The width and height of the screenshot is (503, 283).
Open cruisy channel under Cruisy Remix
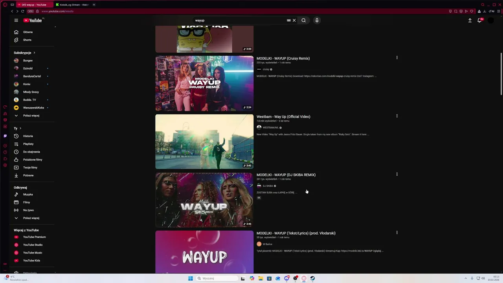[266, 69]
